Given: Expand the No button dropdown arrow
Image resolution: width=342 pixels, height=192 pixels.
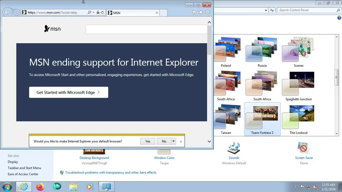Looking at the screenshot, I should coord(174,141).
